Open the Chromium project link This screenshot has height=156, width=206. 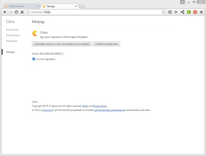pyautogui.click(x=48, y=110)
